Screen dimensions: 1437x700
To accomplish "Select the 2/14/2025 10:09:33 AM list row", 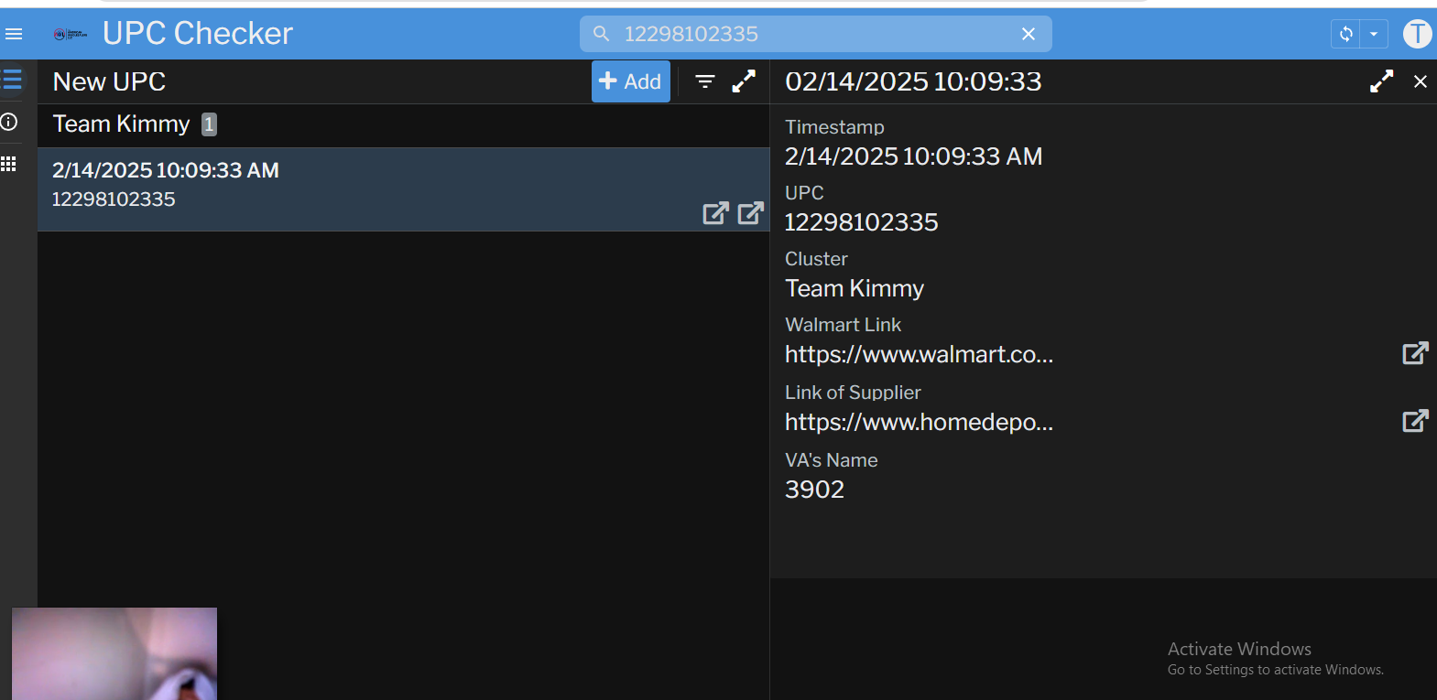I will click(403, 189).
